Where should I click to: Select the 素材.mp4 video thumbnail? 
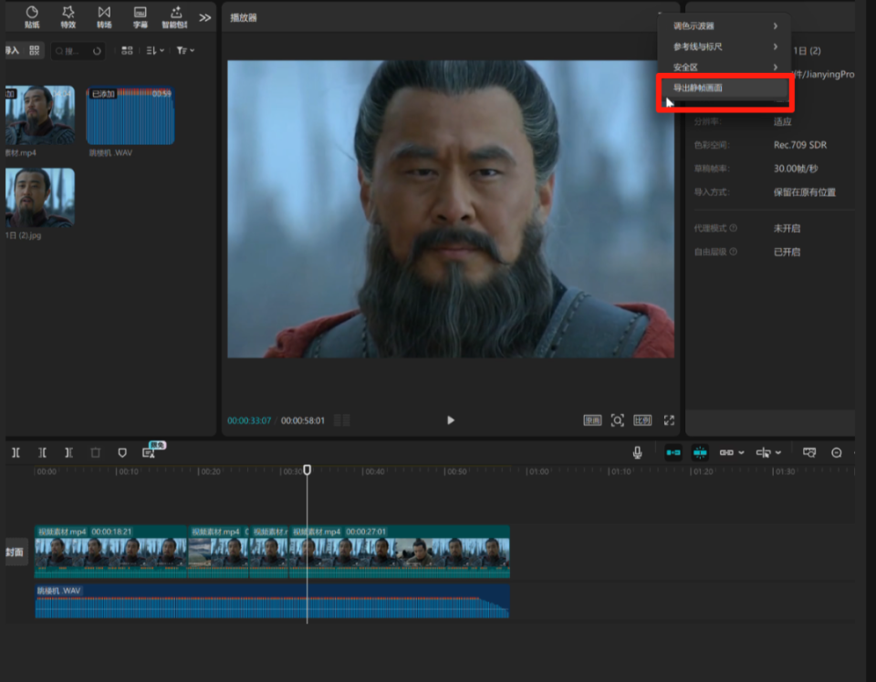39,115
